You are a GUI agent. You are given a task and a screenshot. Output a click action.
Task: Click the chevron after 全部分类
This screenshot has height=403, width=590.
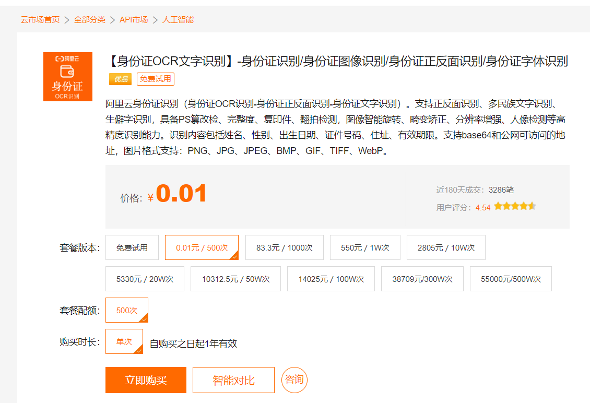pos(112,20)
